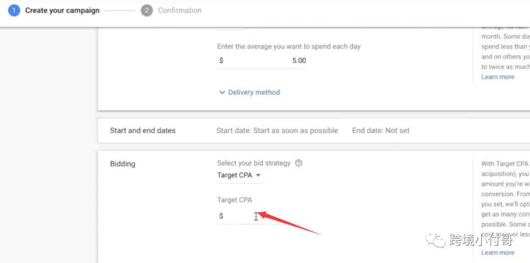Screen dimensions: 530x263
Task: Click the gray step 2 circle icon
Action: [x=147, y=10]
